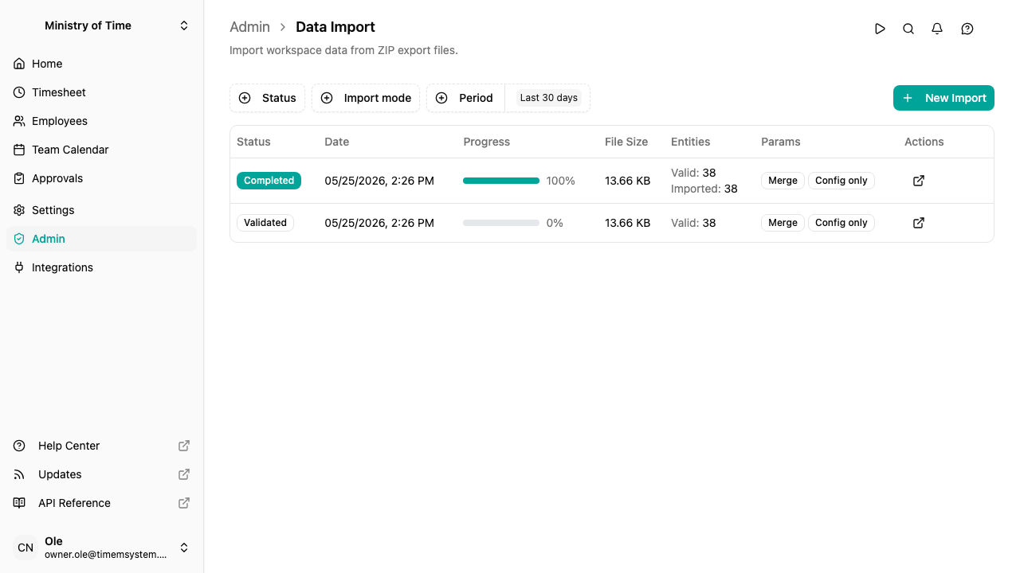Navigate to Team Calendar

tap(101, 150)
